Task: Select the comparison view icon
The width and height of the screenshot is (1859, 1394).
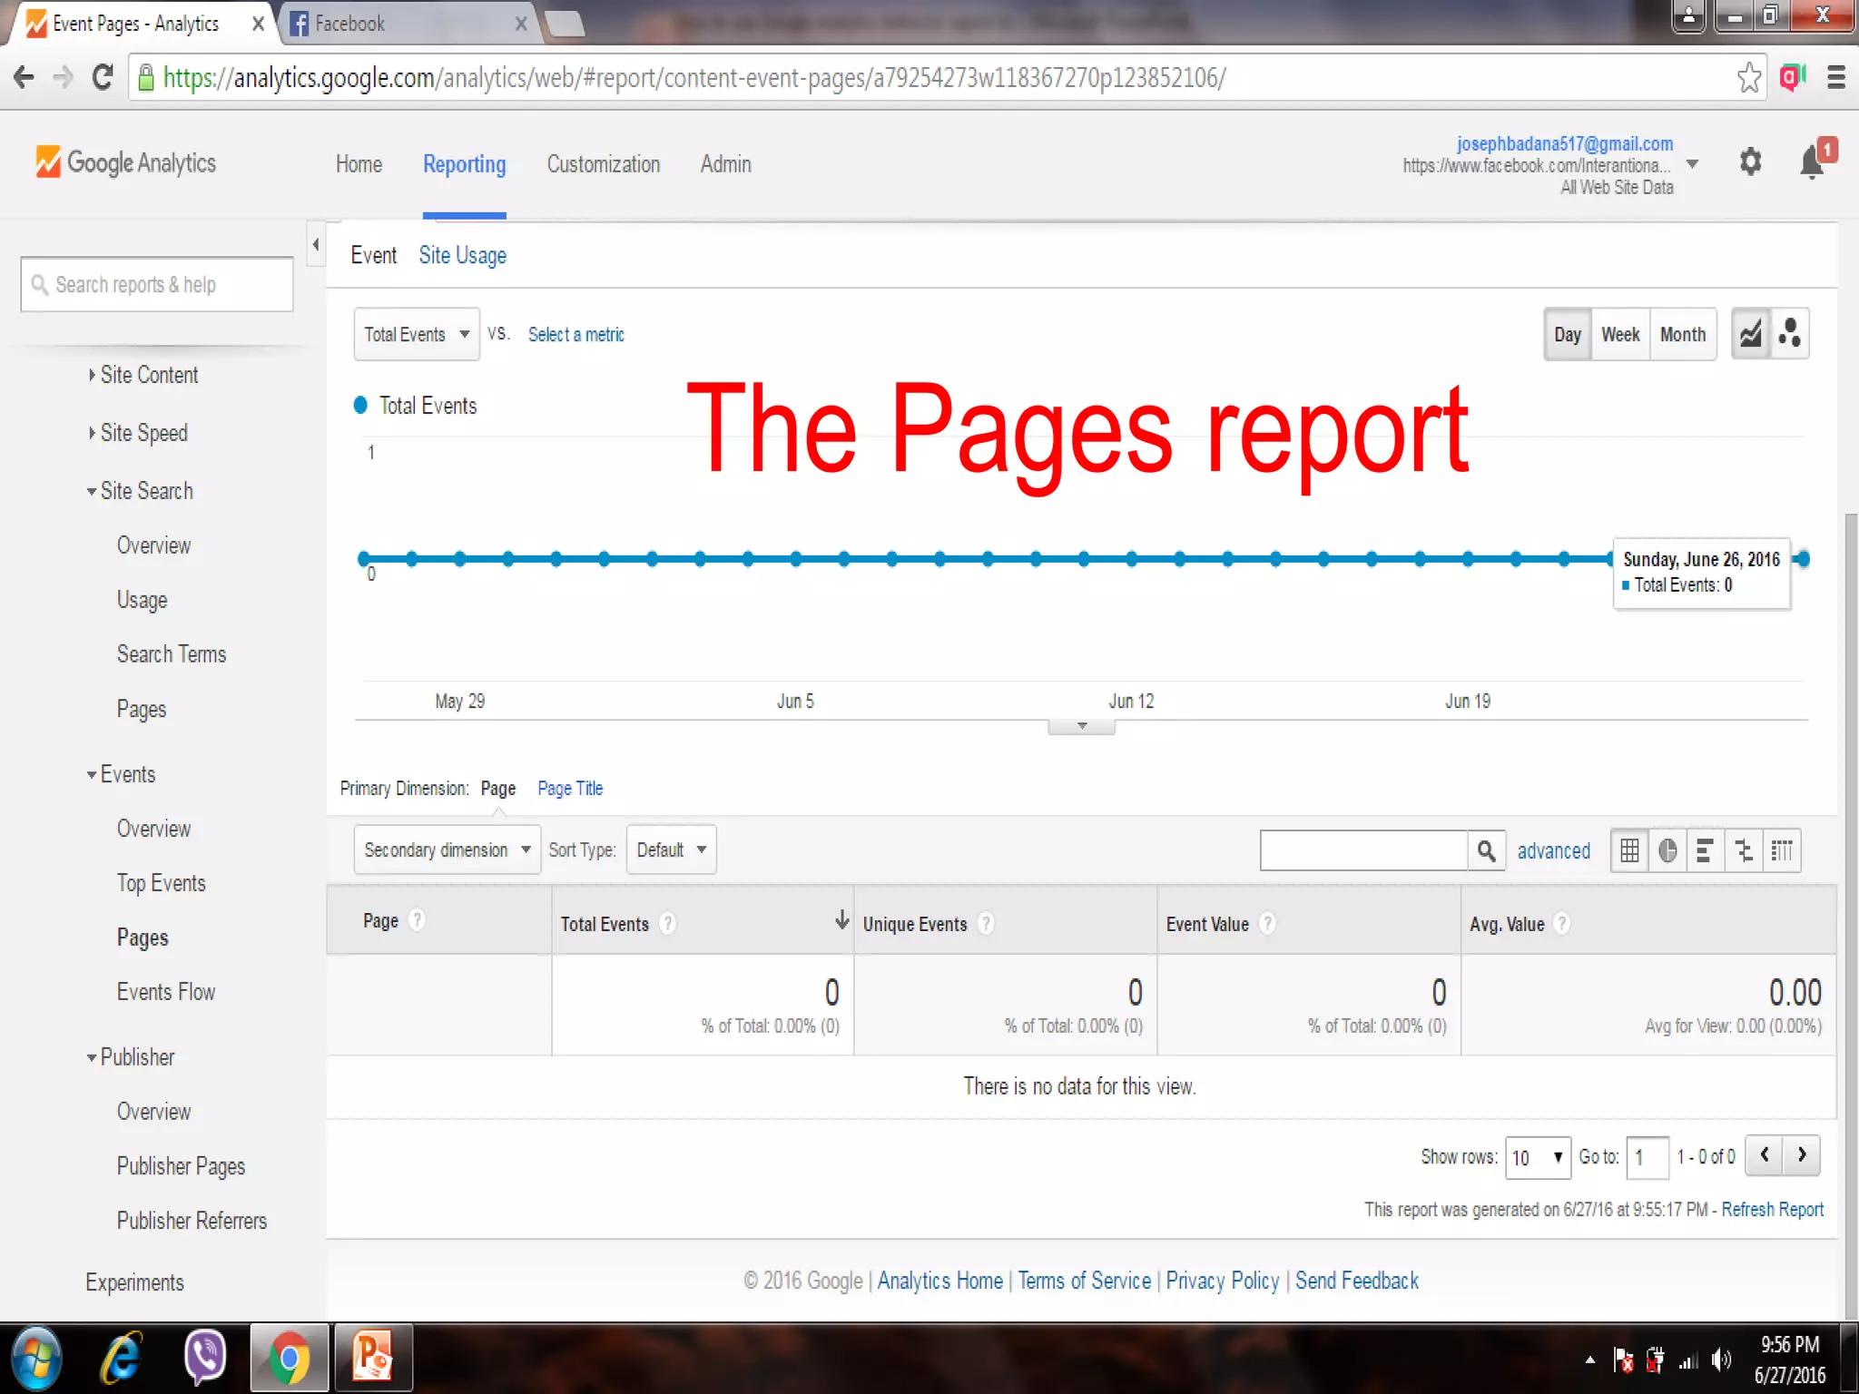Action: coord(1744,850)
